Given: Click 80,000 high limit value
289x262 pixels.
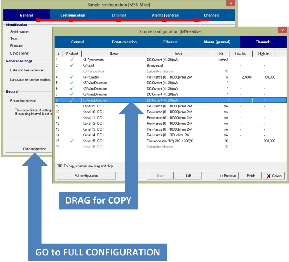Looking at the screenshot, I should pos(270,77).
